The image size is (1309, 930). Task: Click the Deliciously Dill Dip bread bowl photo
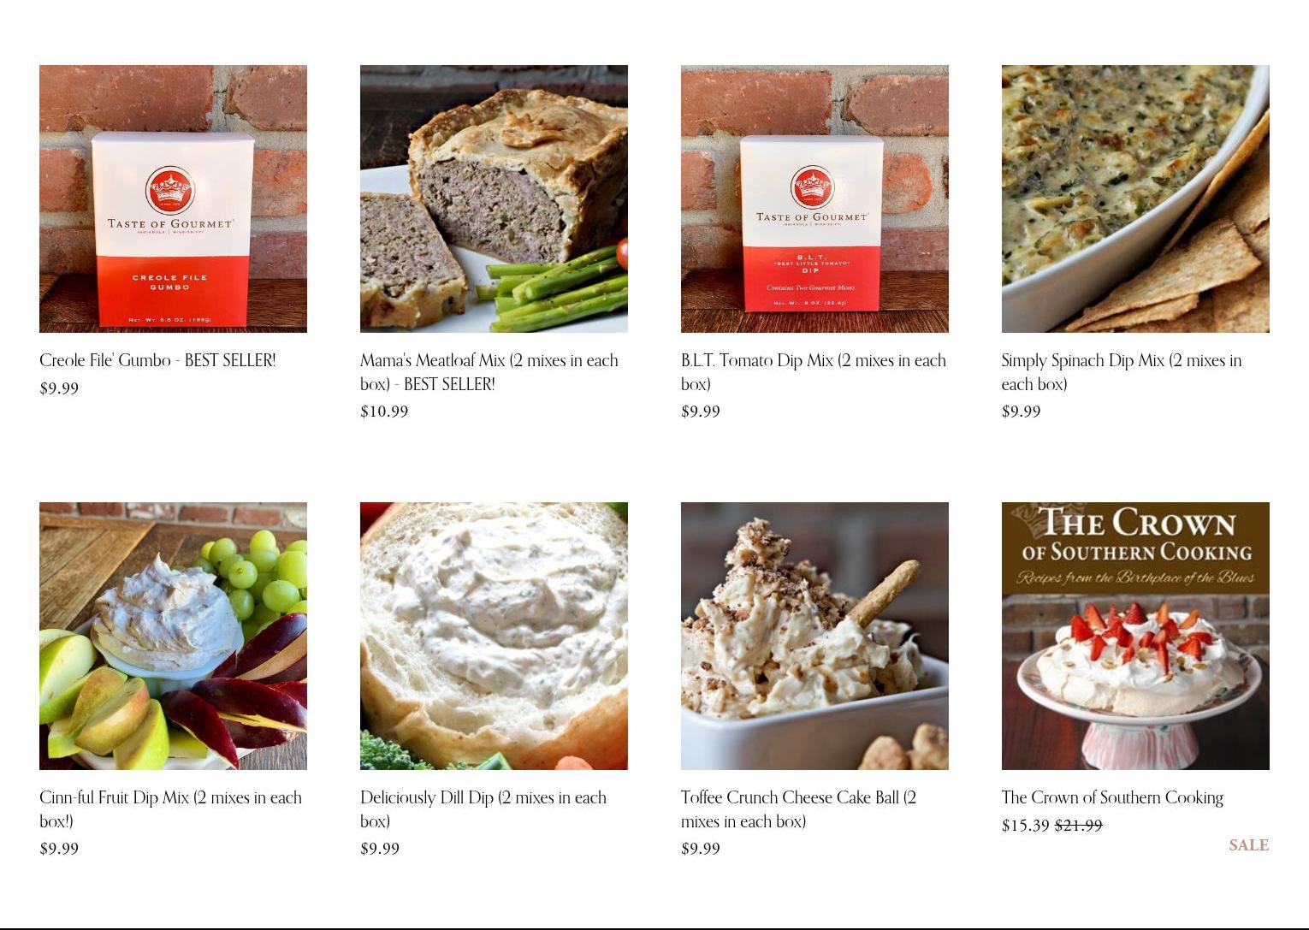coord(494,636)
